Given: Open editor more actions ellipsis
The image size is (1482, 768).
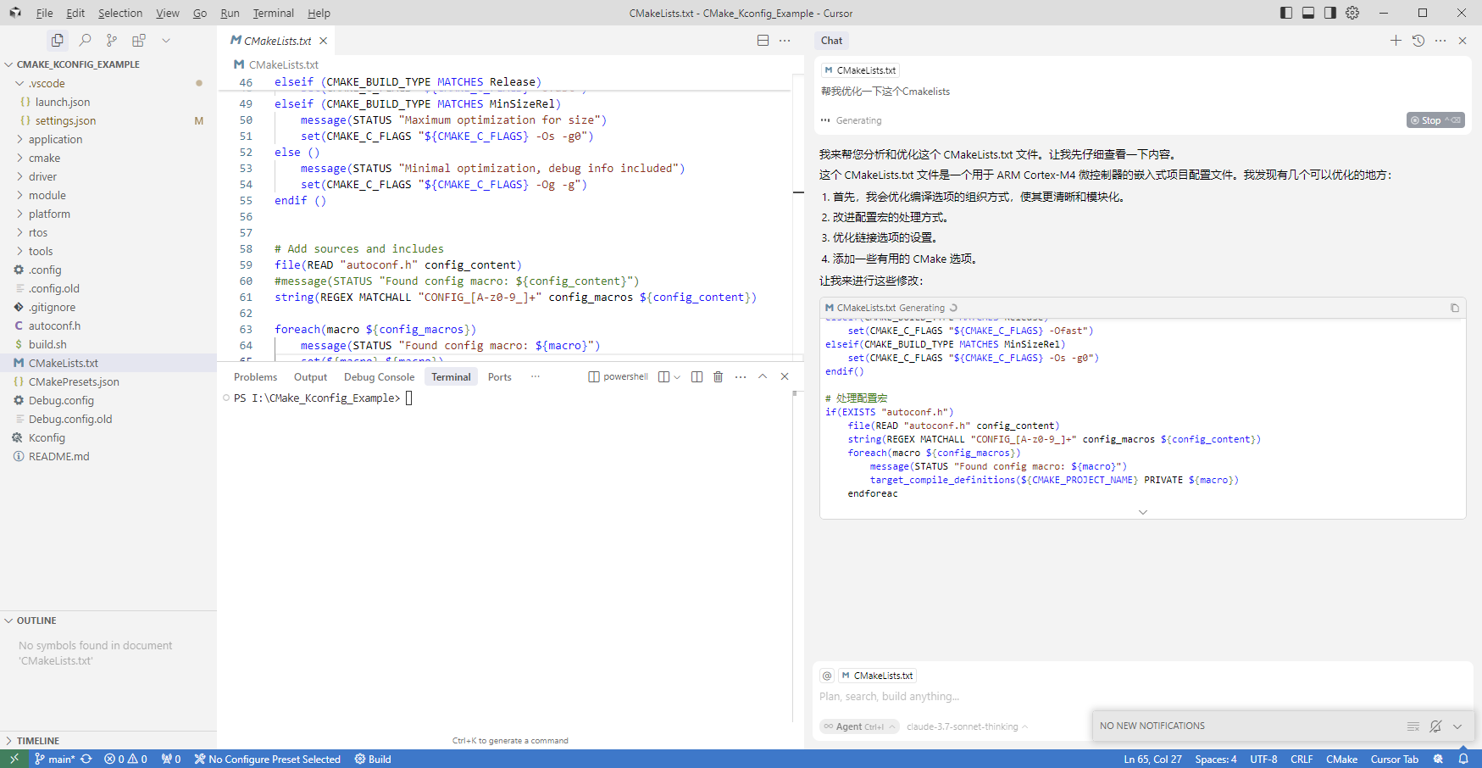Looking at the screenshot, I should (785, 41).
